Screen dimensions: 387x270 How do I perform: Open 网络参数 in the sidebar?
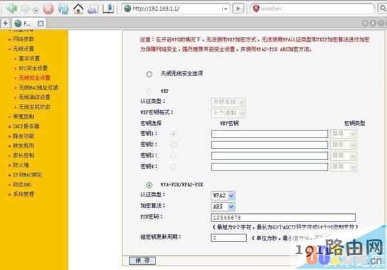coord(23,39)
